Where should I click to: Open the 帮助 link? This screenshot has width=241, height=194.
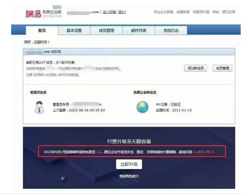[216, 12]
